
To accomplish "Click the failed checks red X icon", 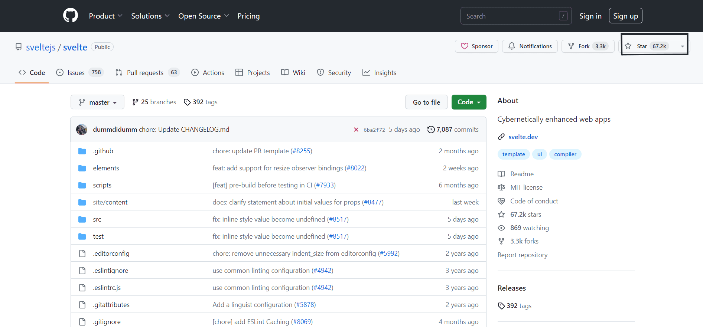I will (356, 130).
